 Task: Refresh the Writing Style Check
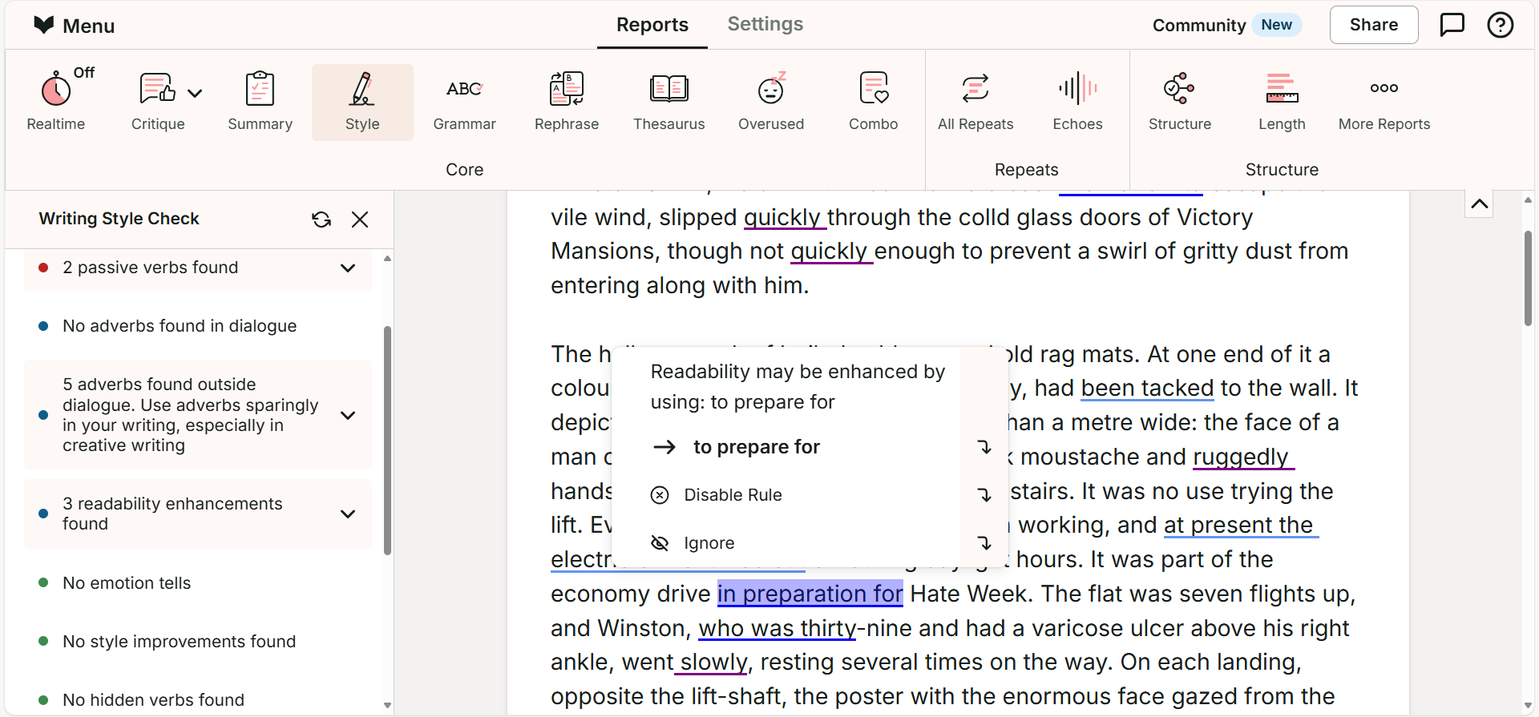click(321, 220)
